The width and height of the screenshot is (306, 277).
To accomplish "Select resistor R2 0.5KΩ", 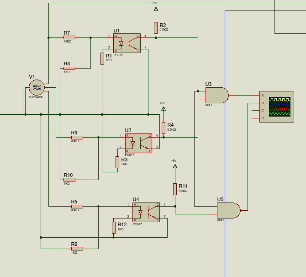I will point(156,28).
